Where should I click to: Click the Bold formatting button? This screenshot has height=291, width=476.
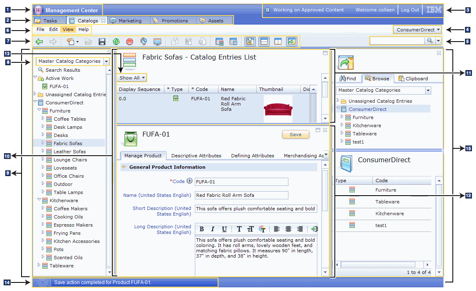pos(201,229)
